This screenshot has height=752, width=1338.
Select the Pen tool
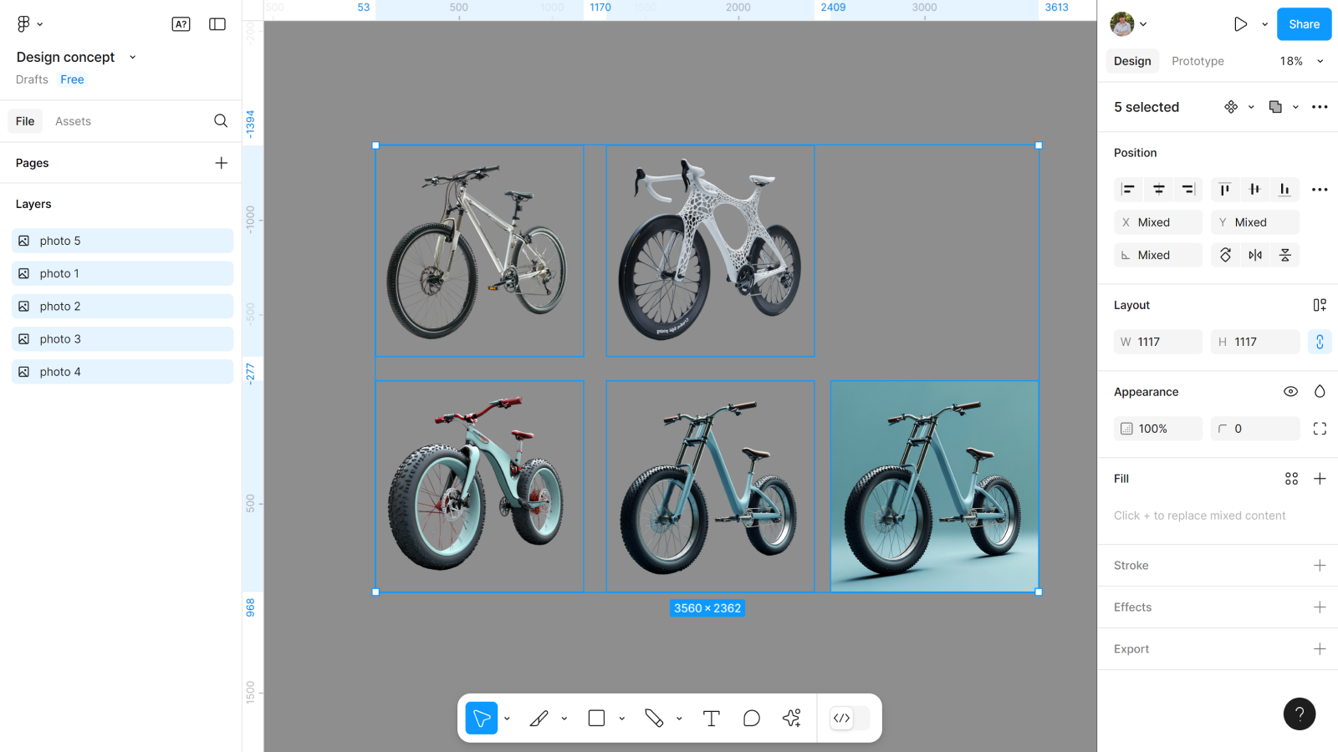(539, 719)
